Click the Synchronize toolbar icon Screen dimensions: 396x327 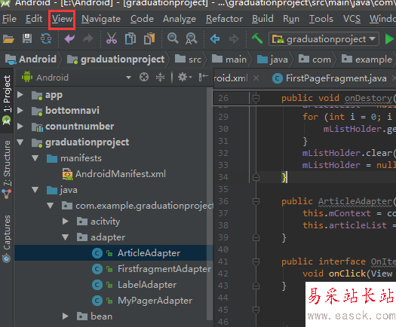tap(46, 39)
